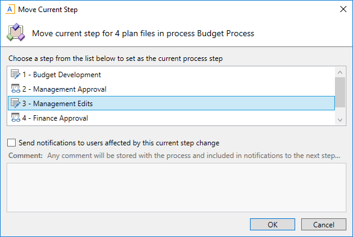Click the scrollbar track below the thumb
The height and width of the screenshot is (237, 353).
click(340, 111)
